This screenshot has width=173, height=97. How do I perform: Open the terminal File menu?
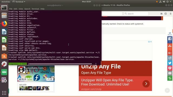(11, 9)
